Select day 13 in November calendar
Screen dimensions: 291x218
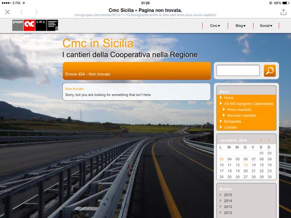246,165
